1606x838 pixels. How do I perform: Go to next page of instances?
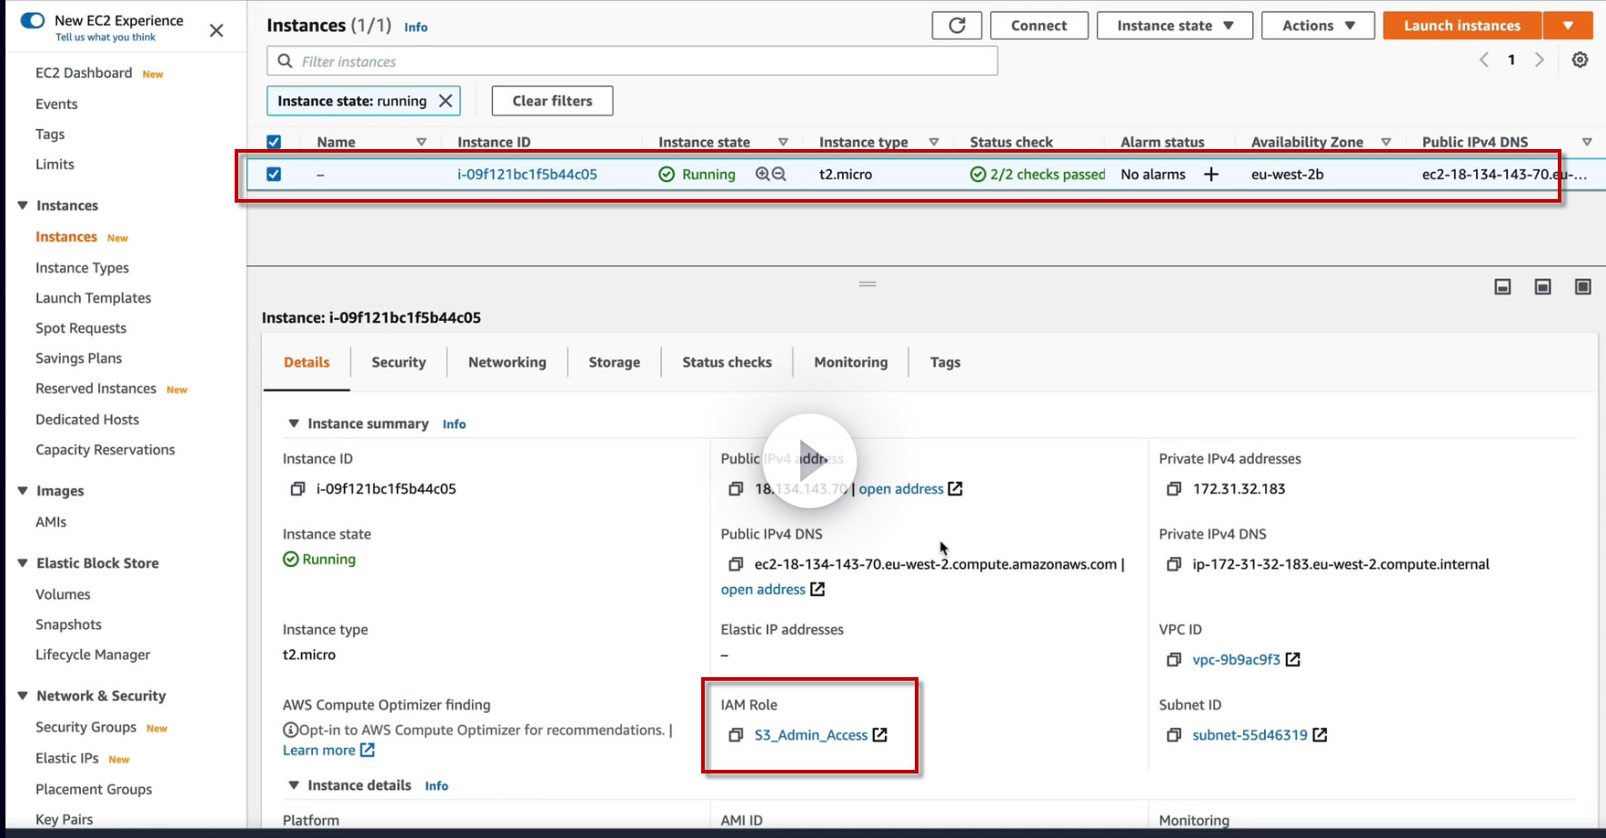click(x=1540, y=60)
